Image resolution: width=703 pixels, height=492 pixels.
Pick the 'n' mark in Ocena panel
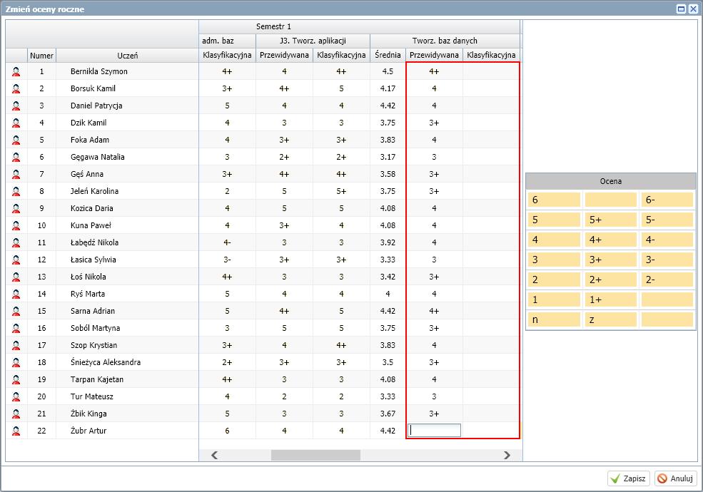(x=554, y=319)
